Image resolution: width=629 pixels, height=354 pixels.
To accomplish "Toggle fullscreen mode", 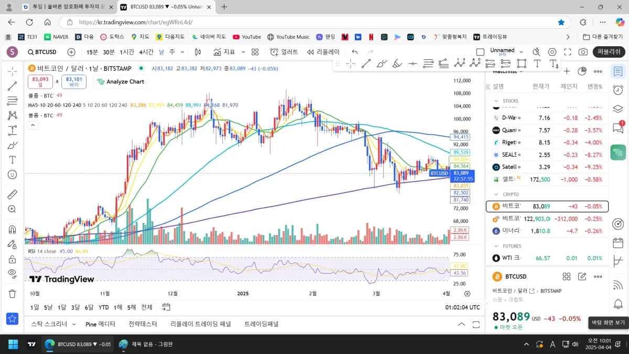I will [x=568, y=52].
